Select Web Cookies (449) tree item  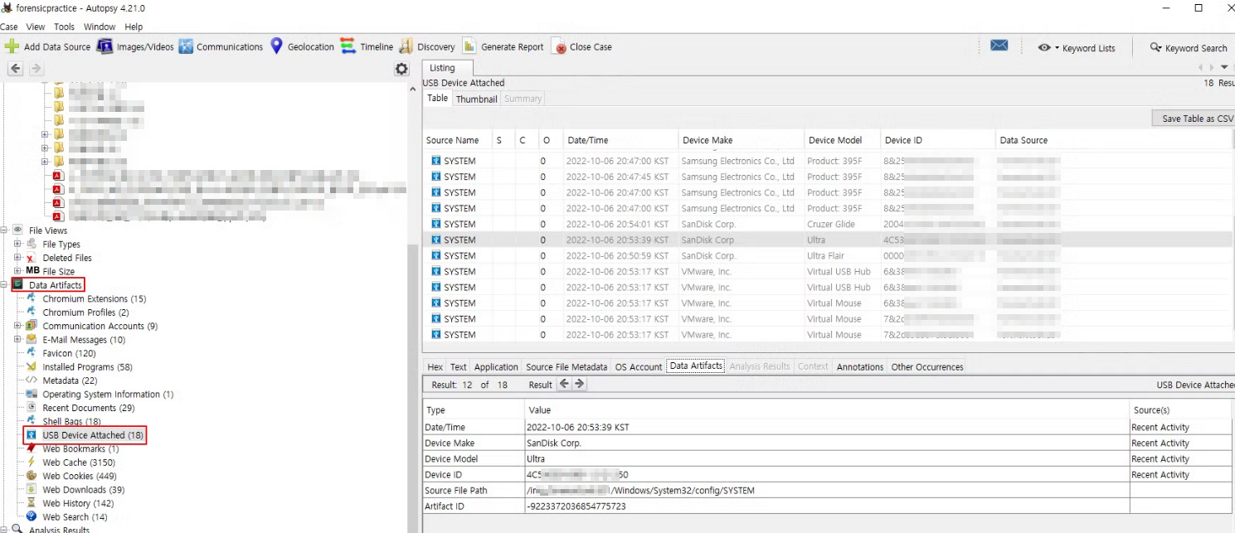pos(80,476)
